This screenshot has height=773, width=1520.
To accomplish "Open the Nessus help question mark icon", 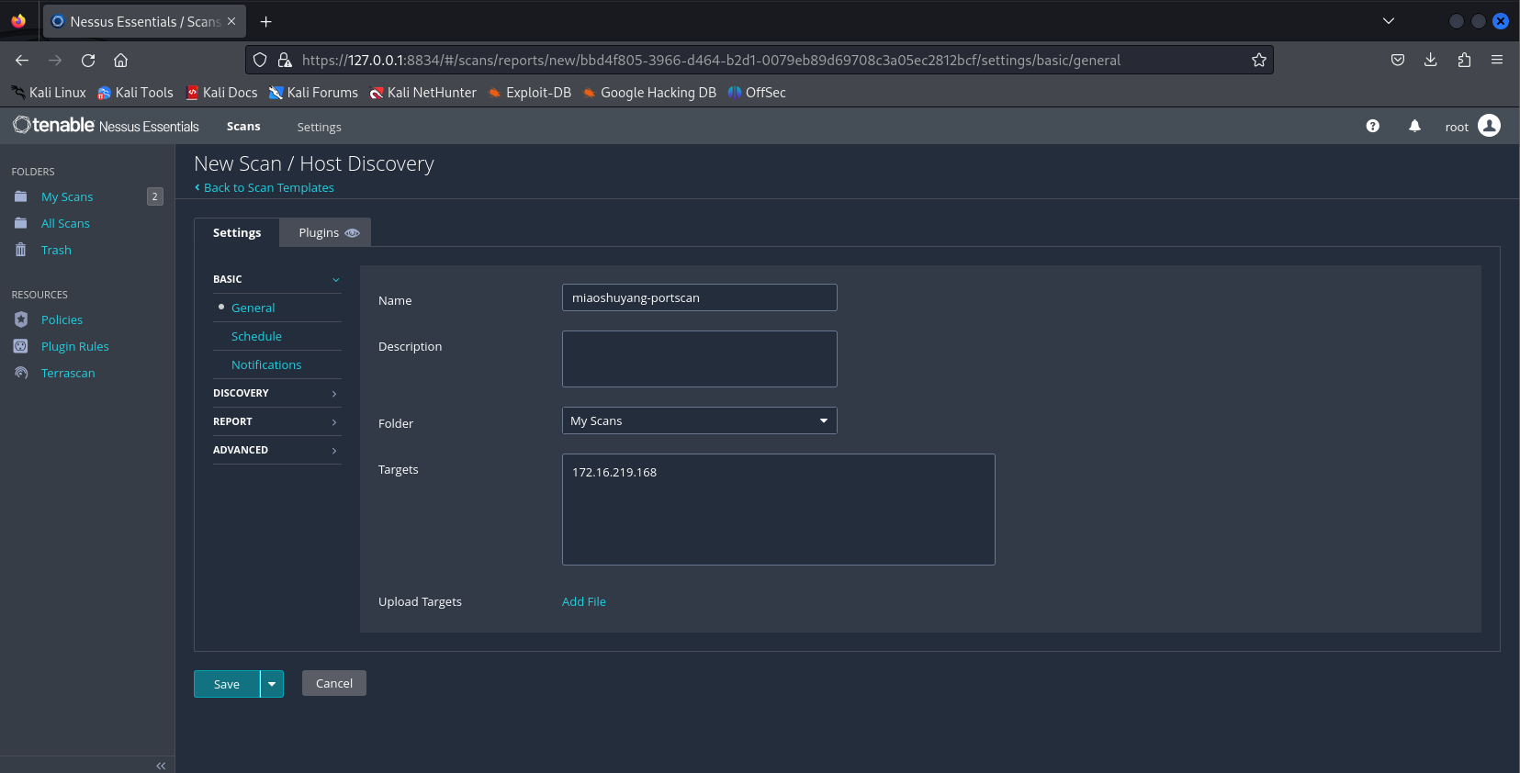I will pyautogui.click(x=1372, y=126).
